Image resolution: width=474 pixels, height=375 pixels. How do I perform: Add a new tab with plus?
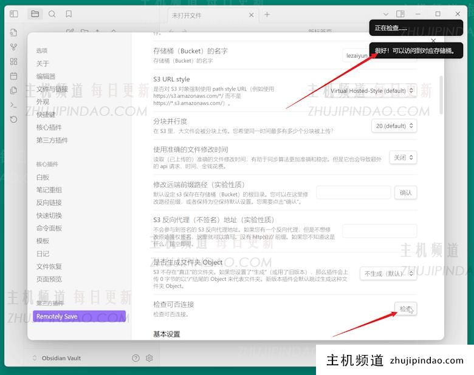(x=267, y=15)
